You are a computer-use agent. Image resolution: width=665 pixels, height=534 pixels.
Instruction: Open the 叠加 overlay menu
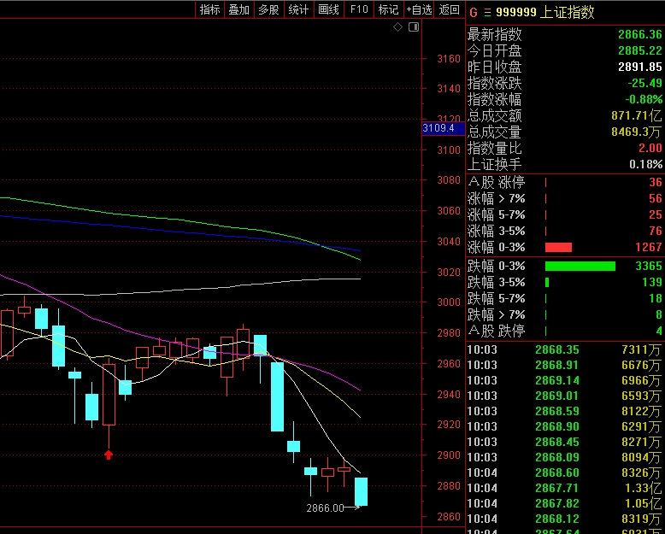pyautogui.click(x=239, y=9)
